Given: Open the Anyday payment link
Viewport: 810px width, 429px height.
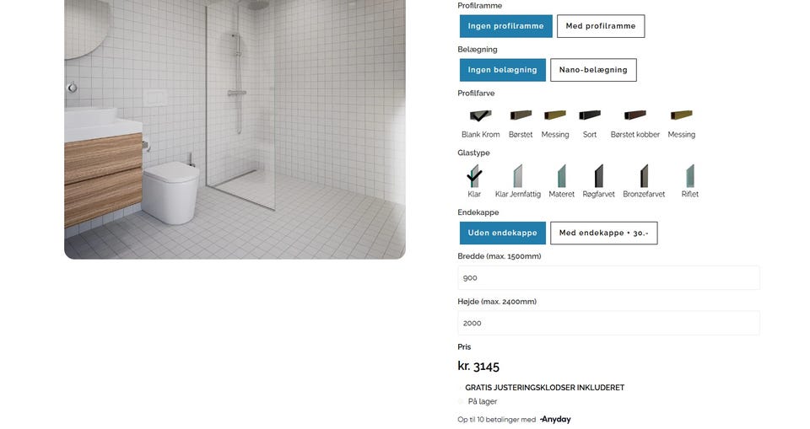Looking at the screenshot, I should pyautogui.click(x=555, y=419).
